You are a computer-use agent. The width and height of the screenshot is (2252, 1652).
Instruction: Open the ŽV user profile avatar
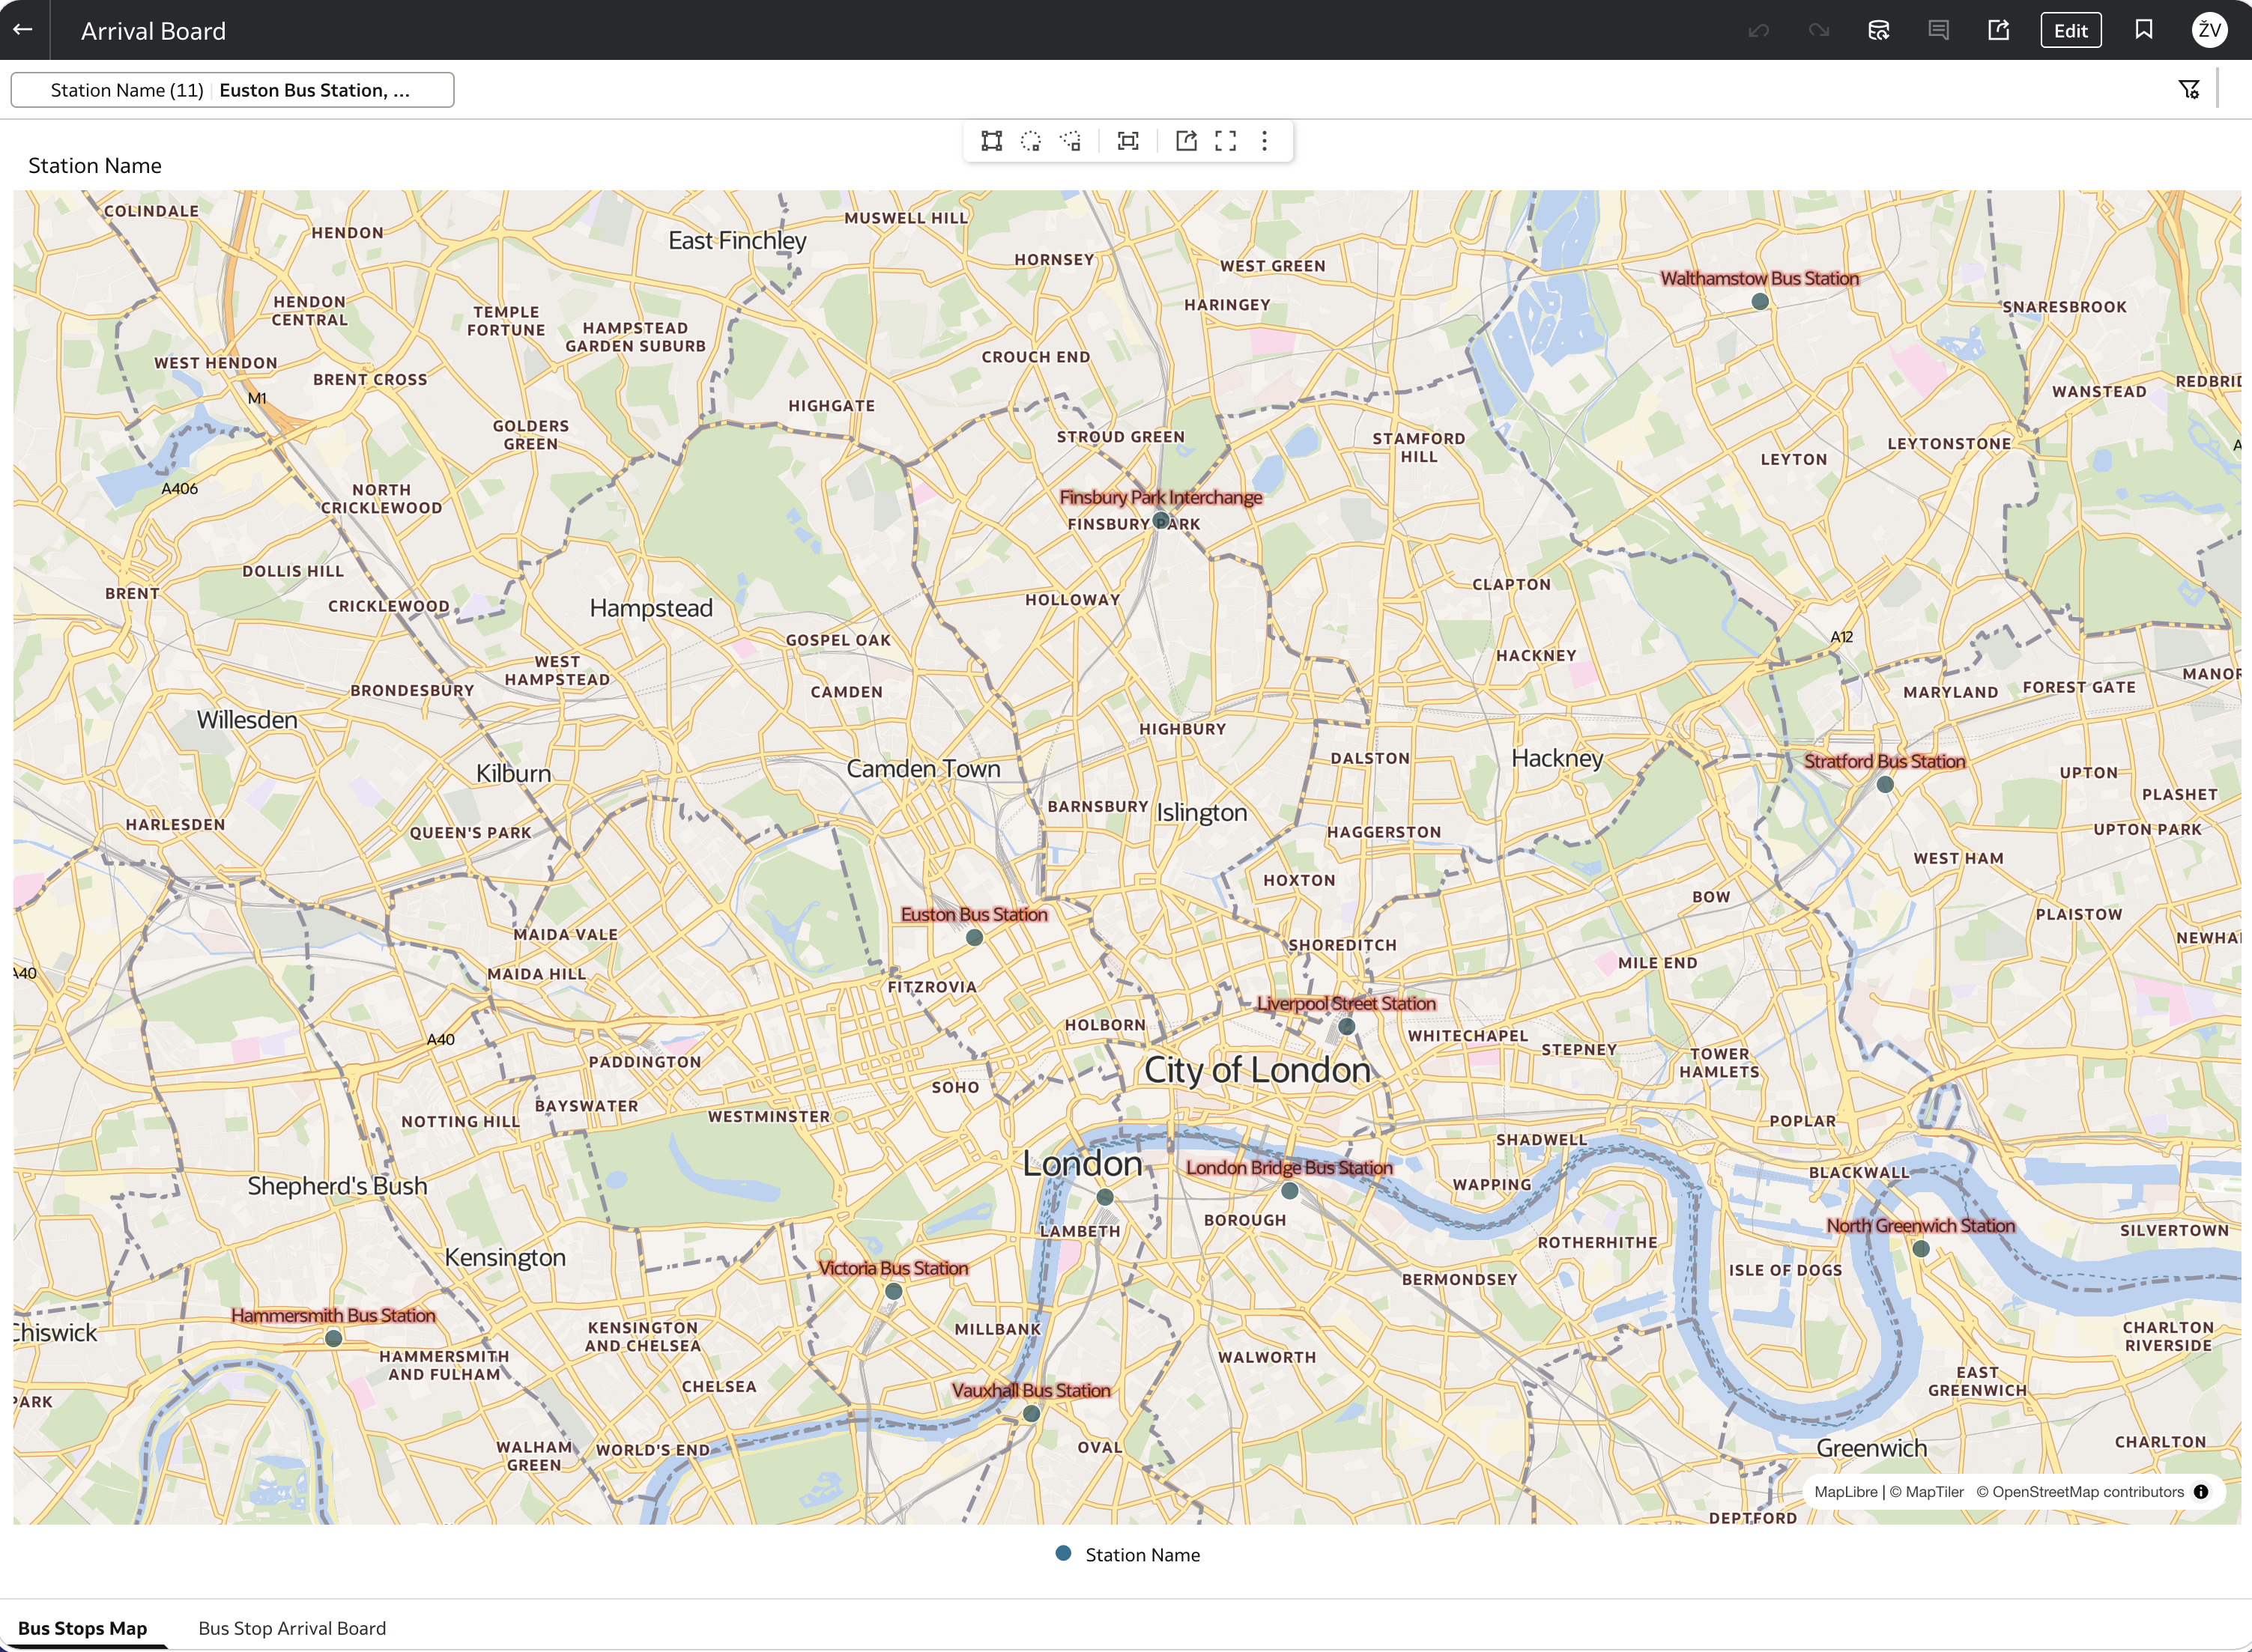(2209, 30)
